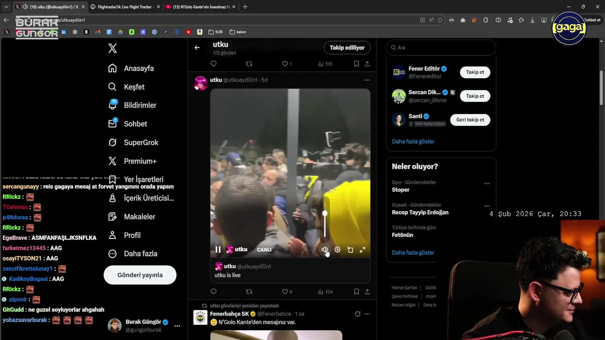Open the split screen icon

[498, 20]
